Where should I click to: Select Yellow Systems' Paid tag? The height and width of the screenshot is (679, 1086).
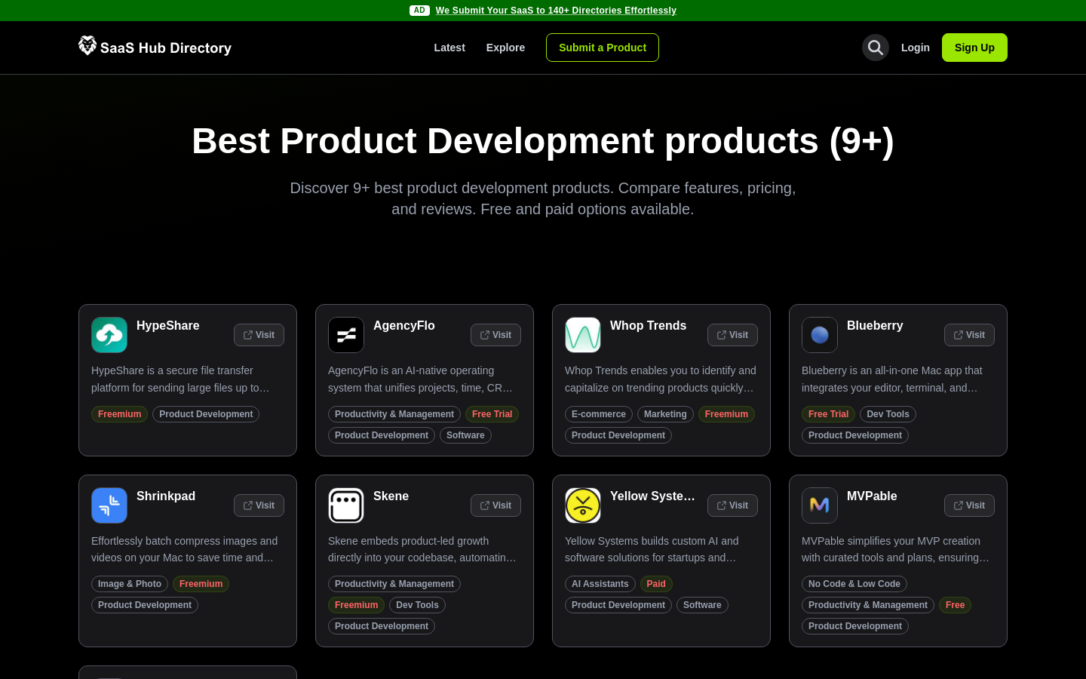point(656,584)
